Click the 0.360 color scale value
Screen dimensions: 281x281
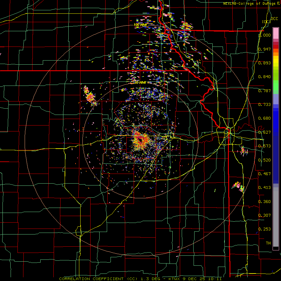264,202
